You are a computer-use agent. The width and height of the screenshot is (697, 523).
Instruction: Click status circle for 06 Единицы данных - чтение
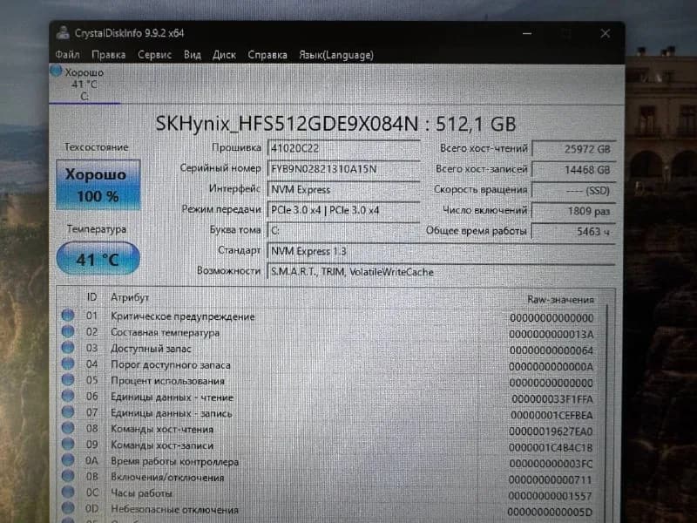tap(68, 396)
